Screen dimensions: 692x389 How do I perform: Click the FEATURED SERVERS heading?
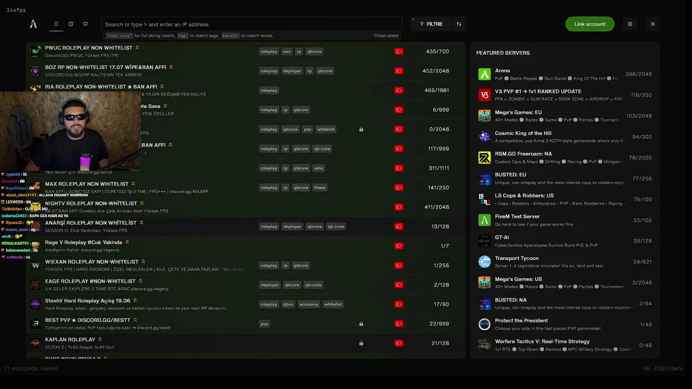click(x=503, y=53)
